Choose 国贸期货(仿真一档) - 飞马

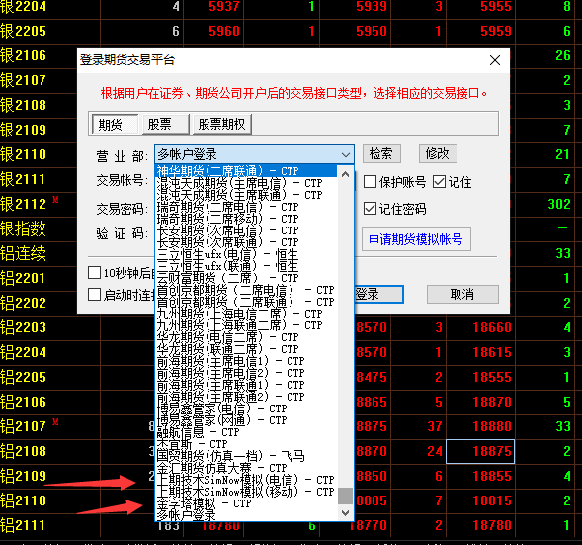point(246,456)
